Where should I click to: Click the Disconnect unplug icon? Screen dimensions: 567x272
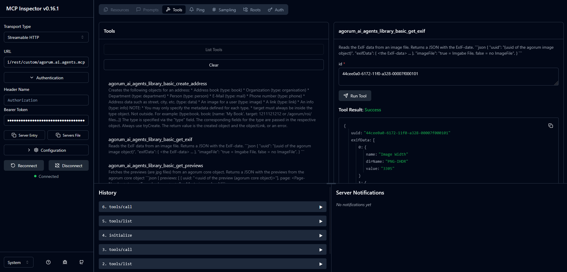click(57, 165)
